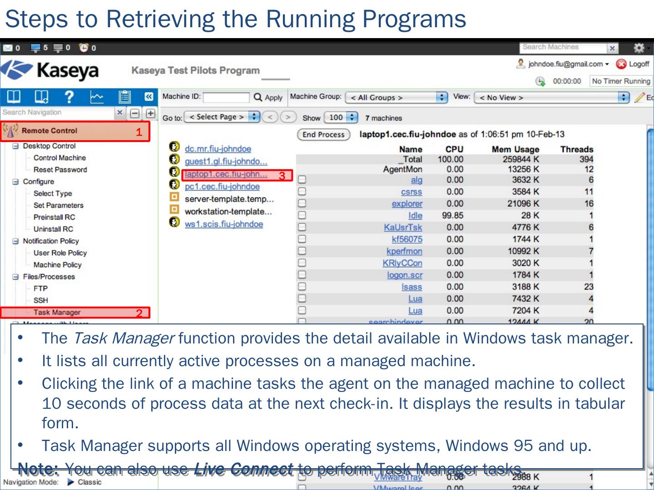654x490 pixels.
Task: Click the pencil edit icon beside View
Action: 639,98
